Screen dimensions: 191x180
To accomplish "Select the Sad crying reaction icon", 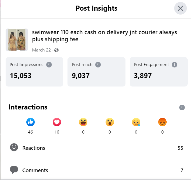I will coord(136,122).
